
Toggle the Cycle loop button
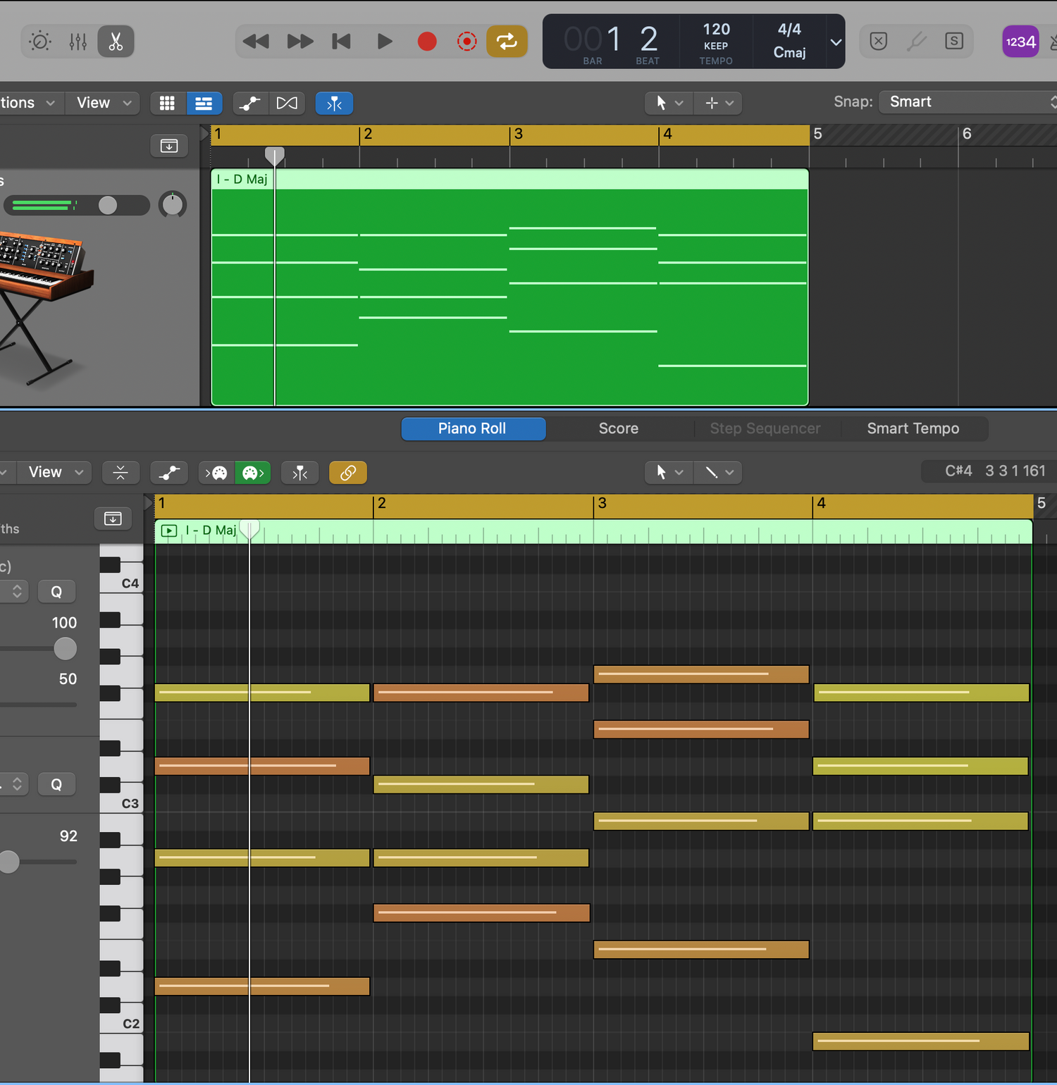(x=507, y=42)
